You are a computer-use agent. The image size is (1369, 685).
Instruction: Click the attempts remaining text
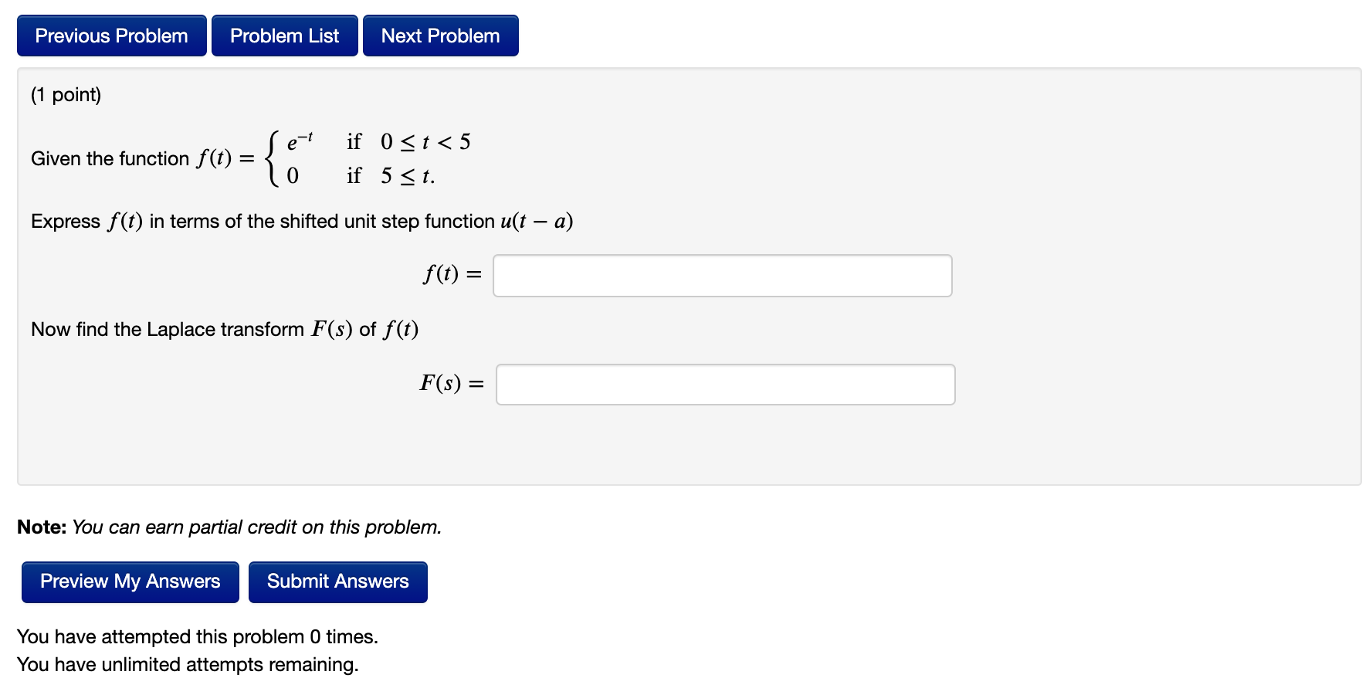[x=188, y=664]
